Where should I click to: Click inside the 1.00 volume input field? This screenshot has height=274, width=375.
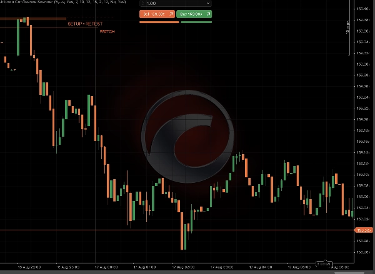175,3
